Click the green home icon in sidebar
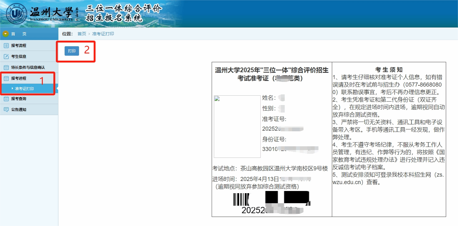This screenshot has height=226, width=458. 6,34
